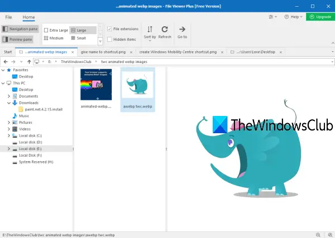This screenshot has width=335, height=238.
Task: Select Extra Large view size
Action: coord(56,30)
